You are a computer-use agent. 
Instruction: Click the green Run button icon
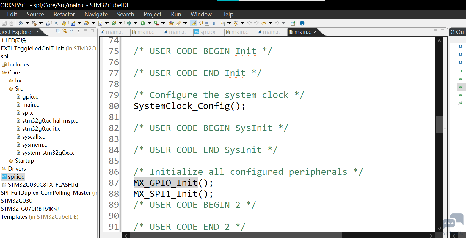(143, 23)
